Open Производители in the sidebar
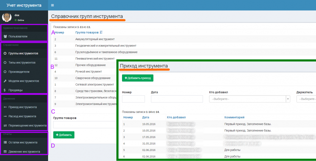Image resolution: width=316 pixels, height=161 pixels. coord(19,72)
